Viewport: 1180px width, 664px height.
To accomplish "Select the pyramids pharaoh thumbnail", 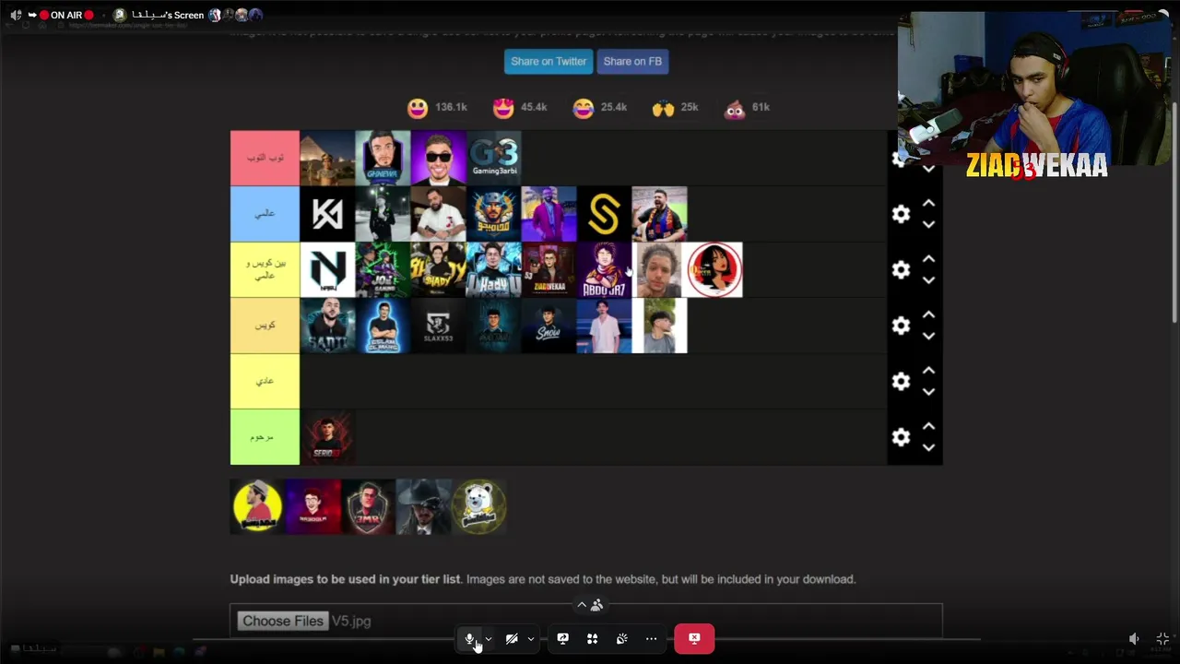I will click(x=327, y=158).
